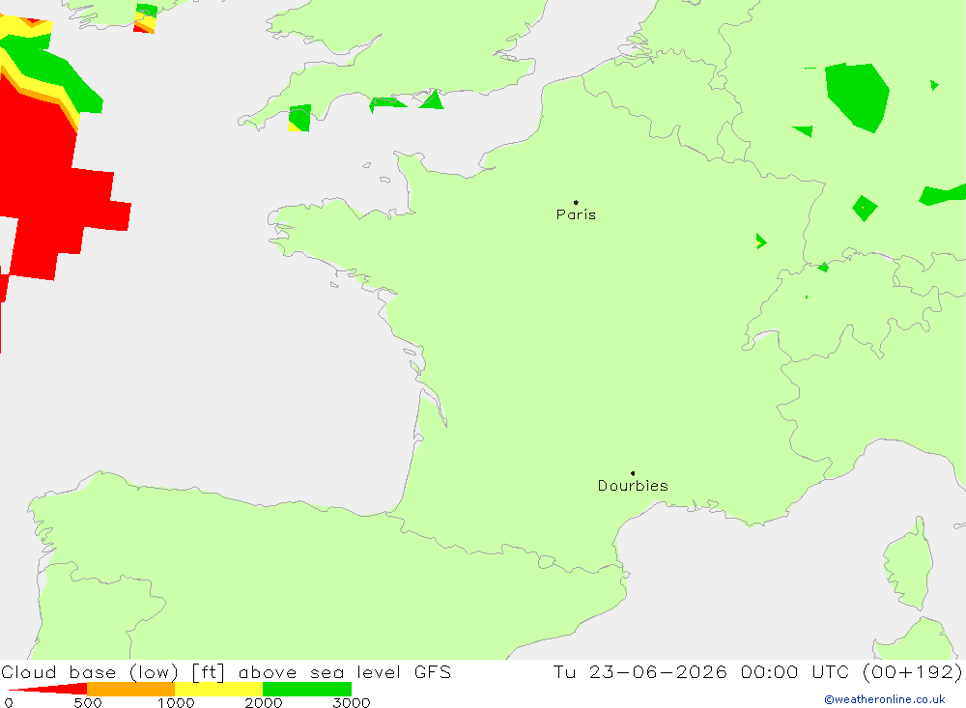This screenshot has height=708, width=966.
Task: Click the Dourbies location label
Action: [x=633, y=486]
